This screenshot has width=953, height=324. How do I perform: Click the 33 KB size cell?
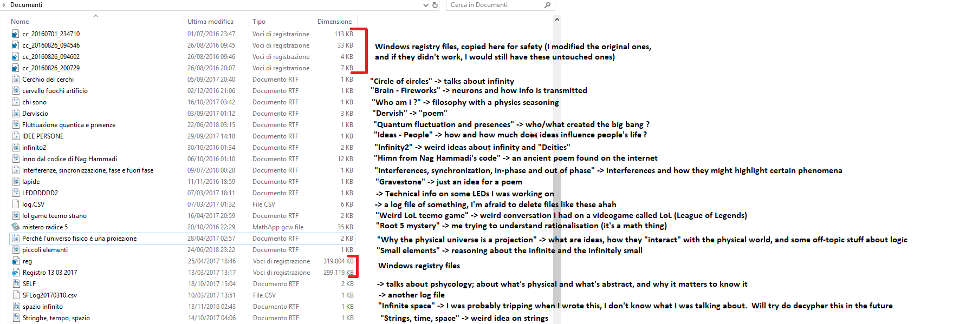[345, 45]
